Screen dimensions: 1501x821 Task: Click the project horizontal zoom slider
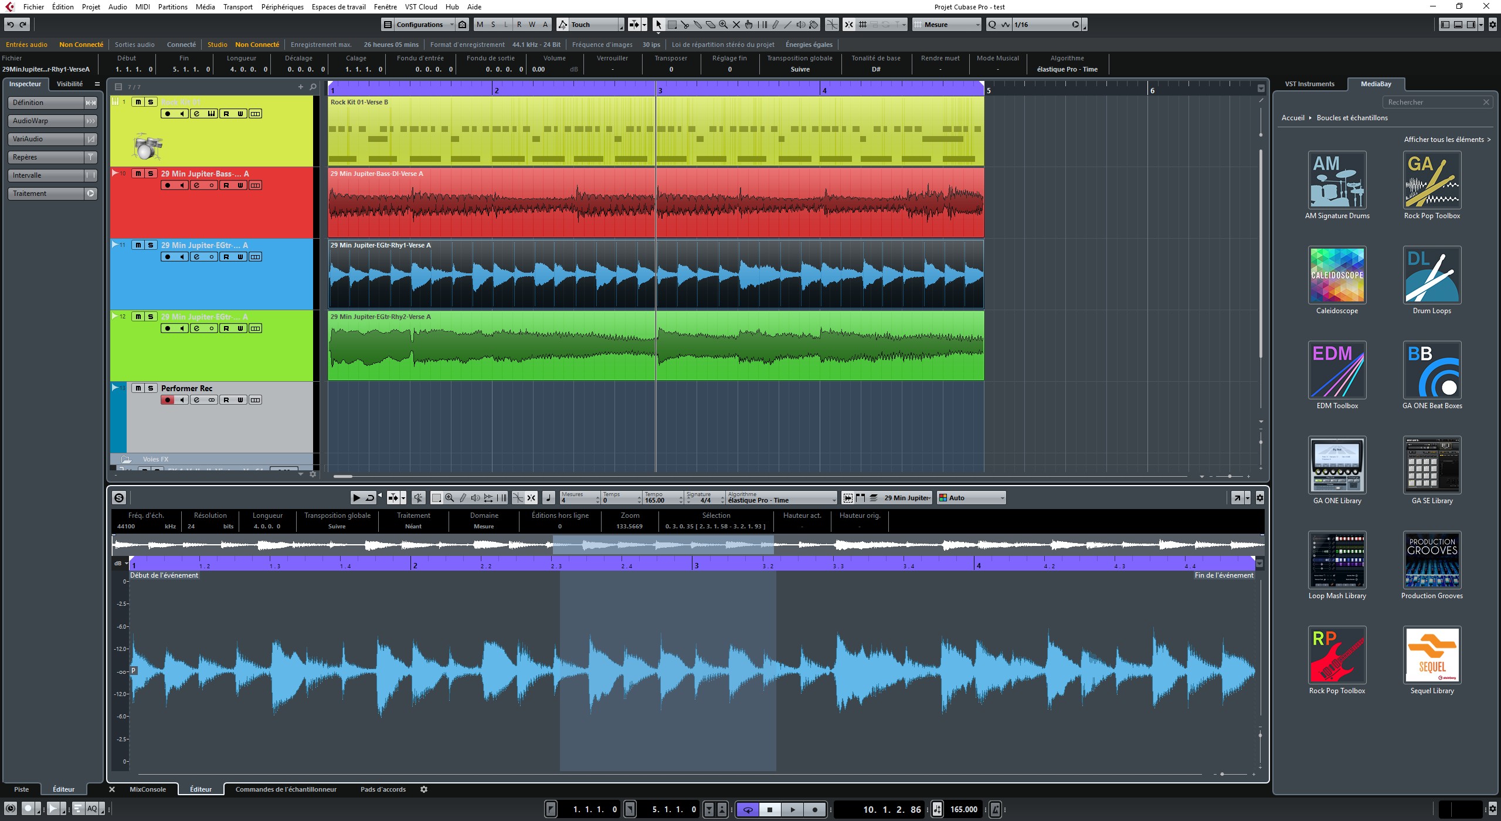(1230, 476)
